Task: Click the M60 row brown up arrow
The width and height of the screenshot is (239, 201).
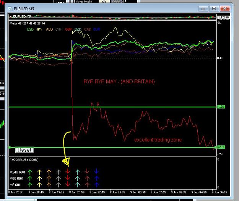Action: pyautogui.click(x=87, y=178)
